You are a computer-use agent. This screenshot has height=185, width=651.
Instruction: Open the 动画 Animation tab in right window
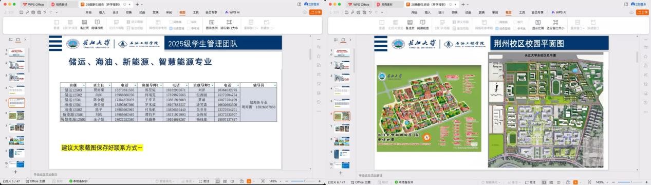[x=468, y=12]
